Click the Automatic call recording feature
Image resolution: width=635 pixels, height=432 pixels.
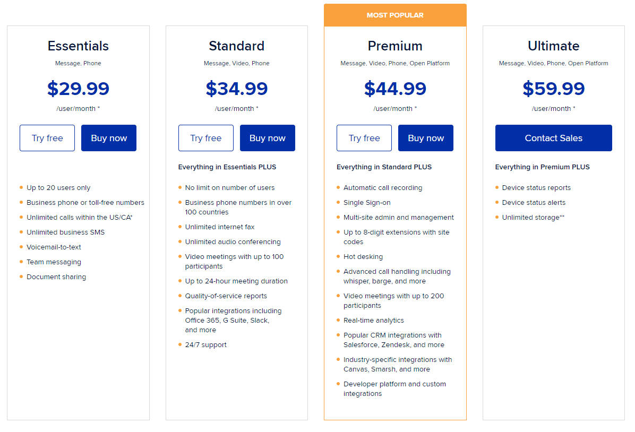pyautogui.click(x=383, y=188)
